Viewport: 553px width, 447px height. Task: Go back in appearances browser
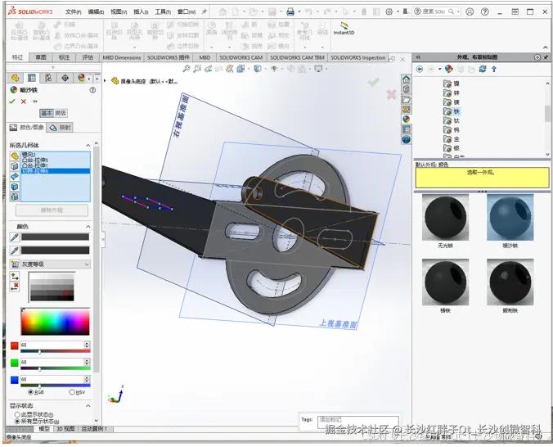pyautogui.click(x=420, y=70)
